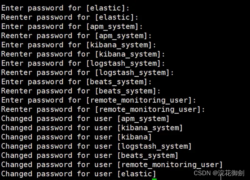Screen dimensions: 250x180
Task: Click the green terminal cursor block
Action: pos(154,179)
